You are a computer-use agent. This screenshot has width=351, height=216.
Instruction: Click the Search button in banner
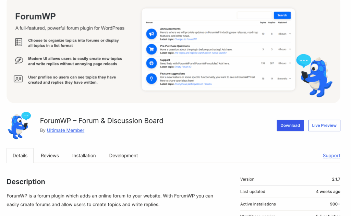point(282,15)
